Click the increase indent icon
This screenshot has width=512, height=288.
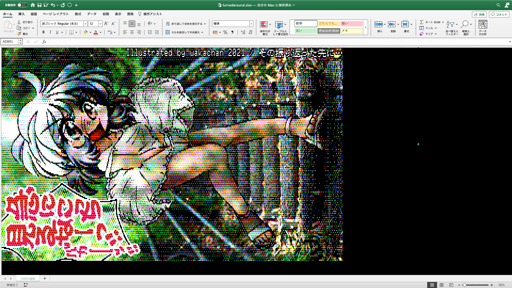157,32
